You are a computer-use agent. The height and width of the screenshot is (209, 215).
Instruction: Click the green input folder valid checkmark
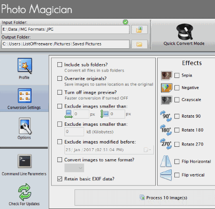pos(125,22)
